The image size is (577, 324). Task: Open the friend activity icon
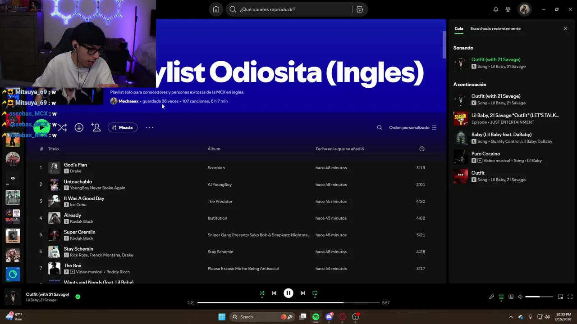click(508, 9)
